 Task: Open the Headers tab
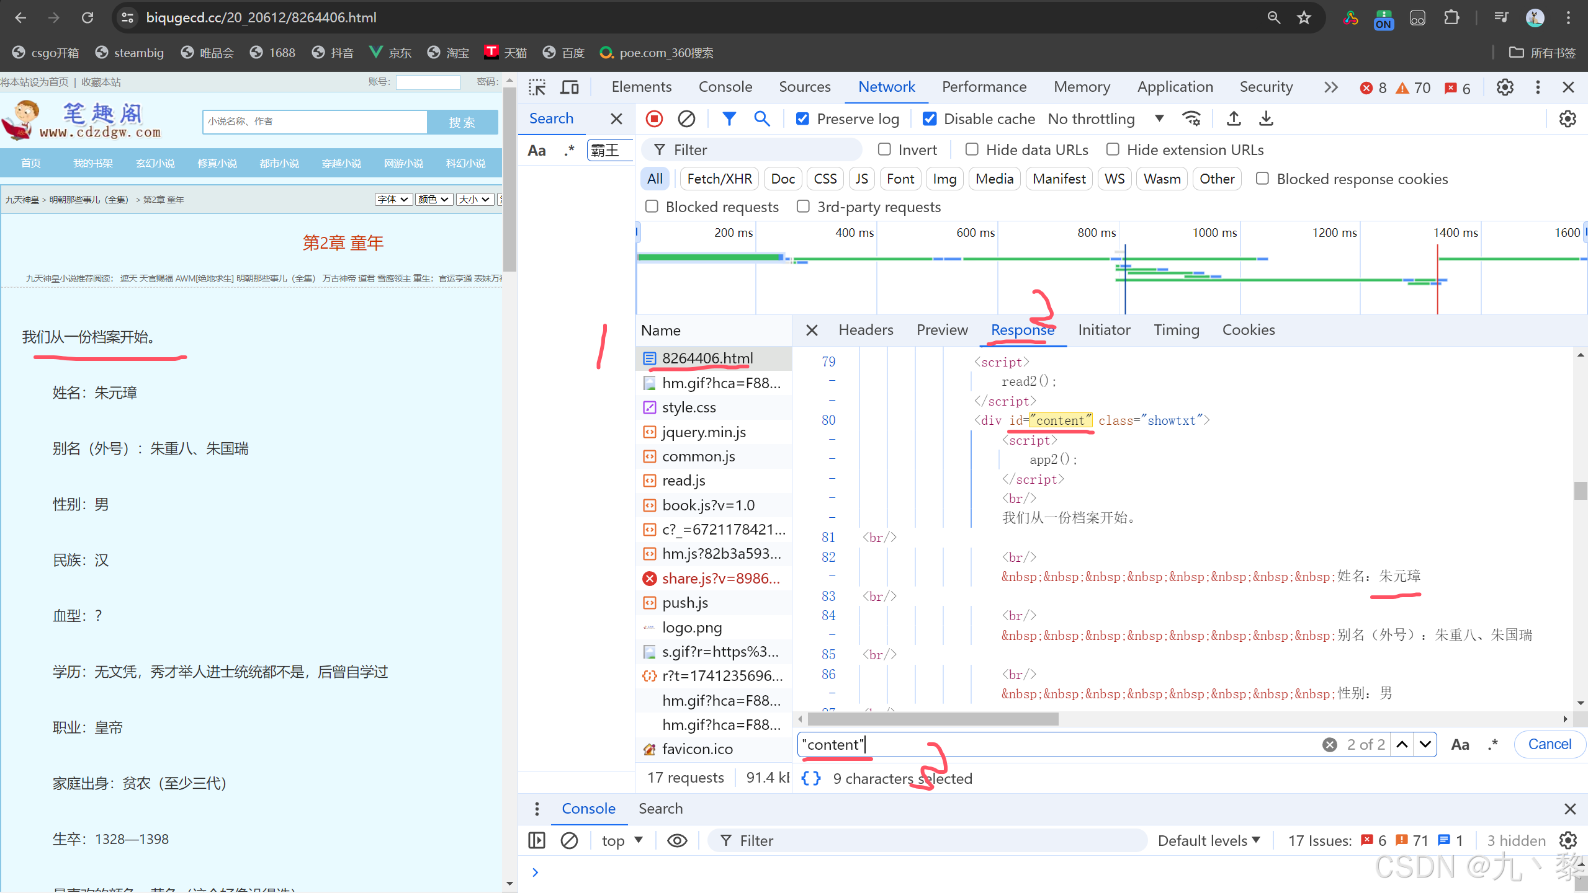point(866,330)
